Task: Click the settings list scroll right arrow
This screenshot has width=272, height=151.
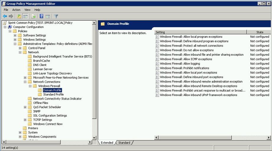Action: tap(269, 137)
